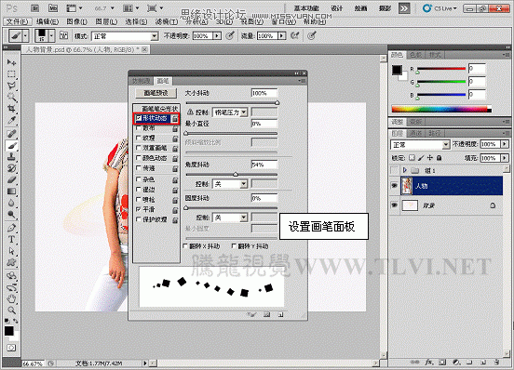Check the 翻转 X 抖动 checkbox

[x=185, y=245]
